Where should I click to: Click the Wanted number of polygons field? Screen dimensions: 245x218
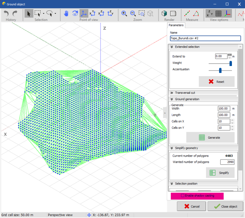click(227, 162)
